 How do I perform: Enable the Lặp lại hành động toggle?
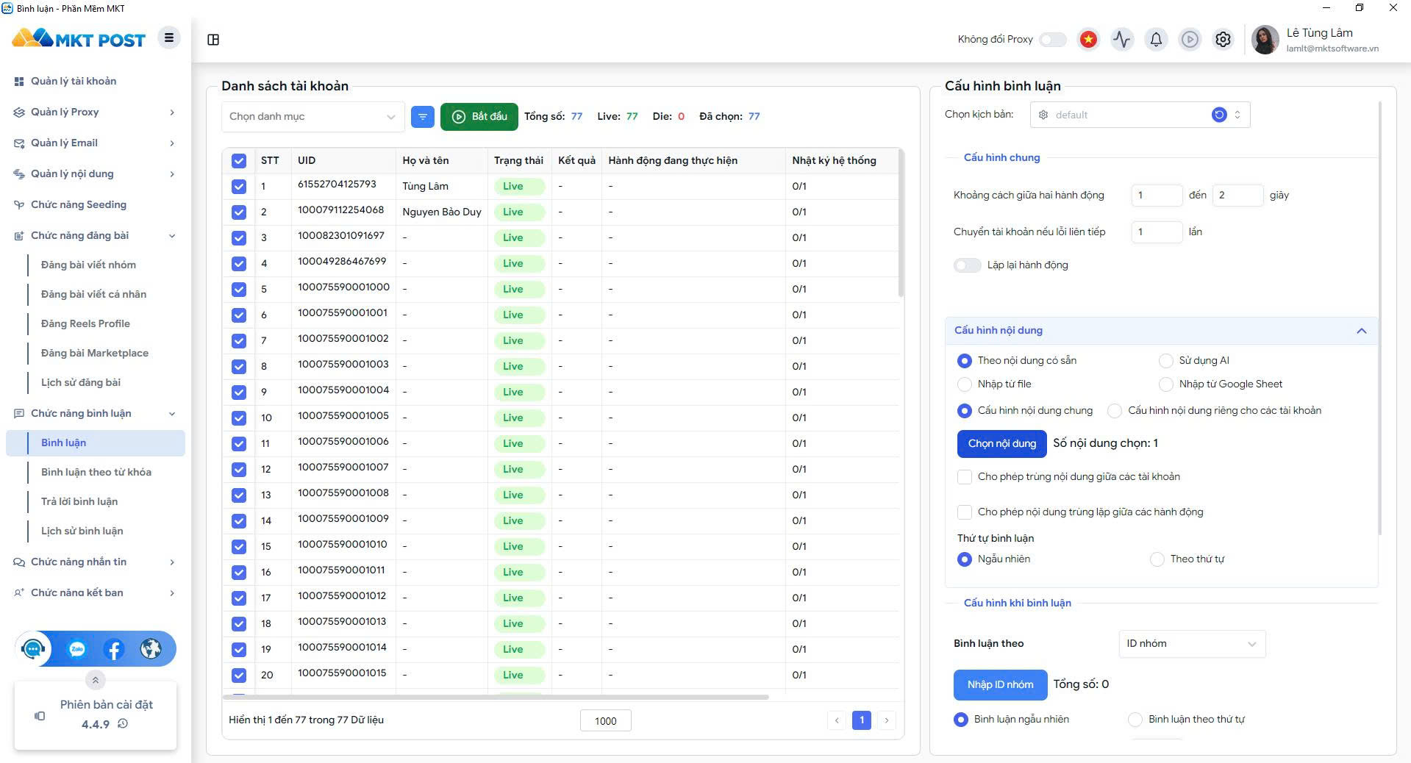pyautogui.click(x=967, y=265)
